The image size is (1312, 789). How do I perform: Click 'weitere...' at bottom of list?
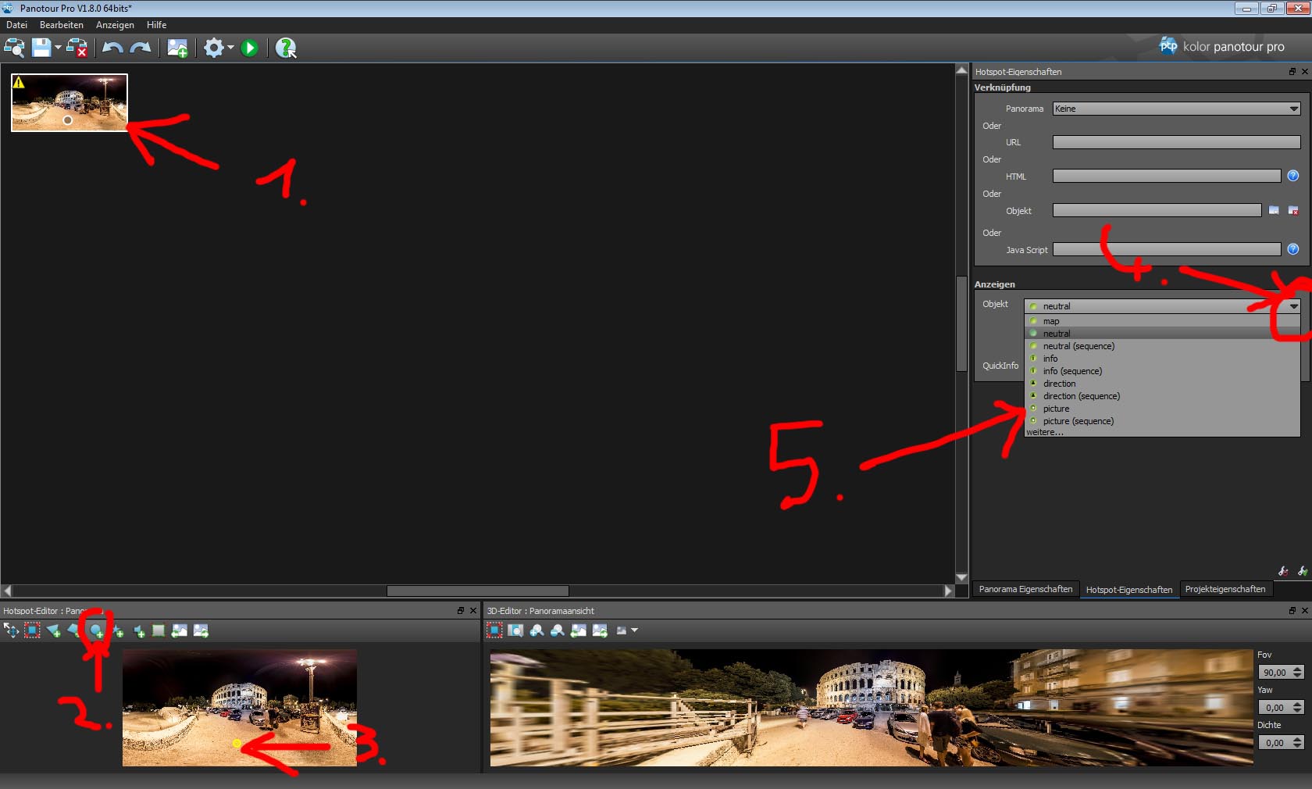click(1044, 432)
